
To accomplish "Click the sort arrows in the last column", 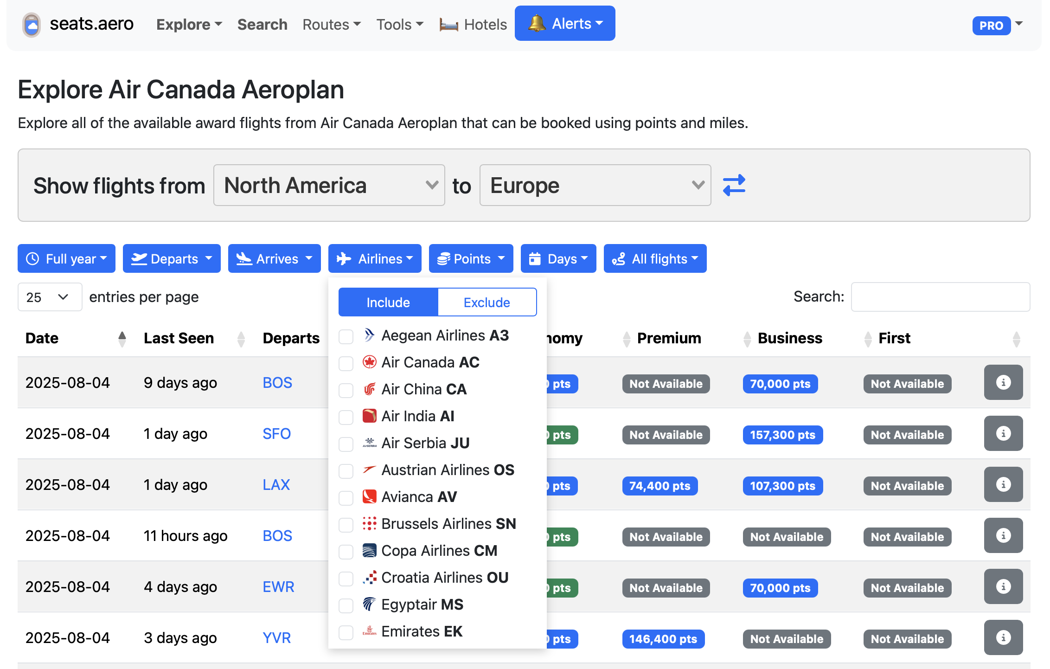I will tap(1017, 339).
